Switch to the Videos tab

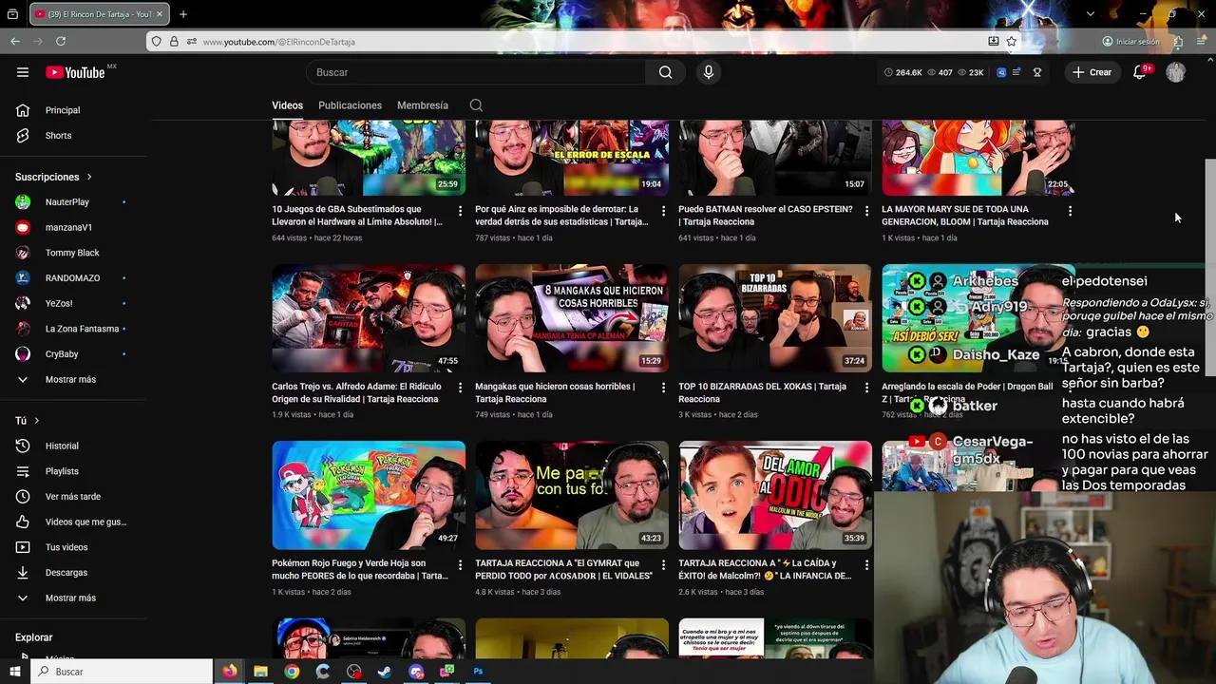(287, 105)
